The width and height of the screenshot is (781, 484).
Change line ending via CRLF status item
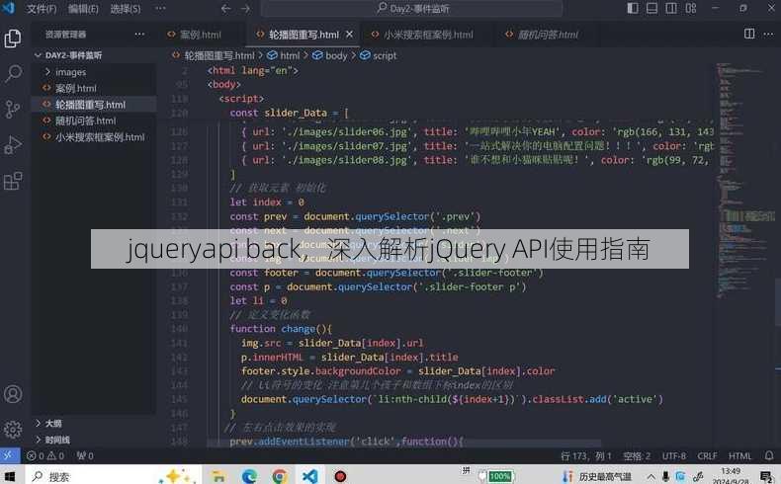(707, 455)
